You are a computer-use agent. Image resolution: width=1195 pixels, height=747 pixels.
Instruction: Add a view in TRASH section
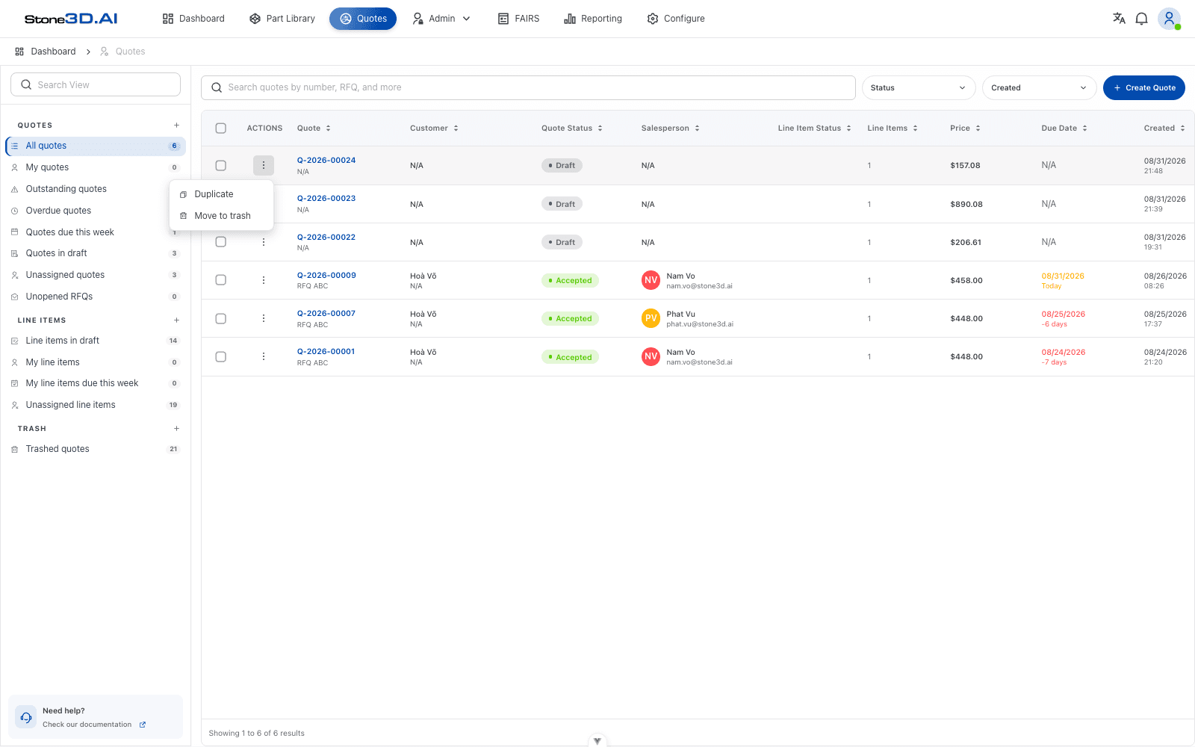point(176,429)
